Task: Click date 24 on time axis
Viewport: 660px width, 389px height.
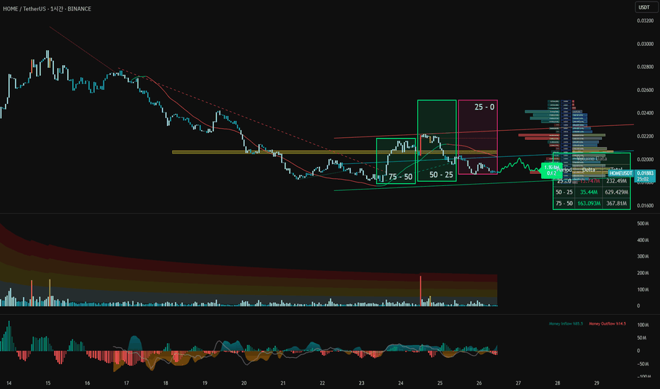Action: (401, 383)
